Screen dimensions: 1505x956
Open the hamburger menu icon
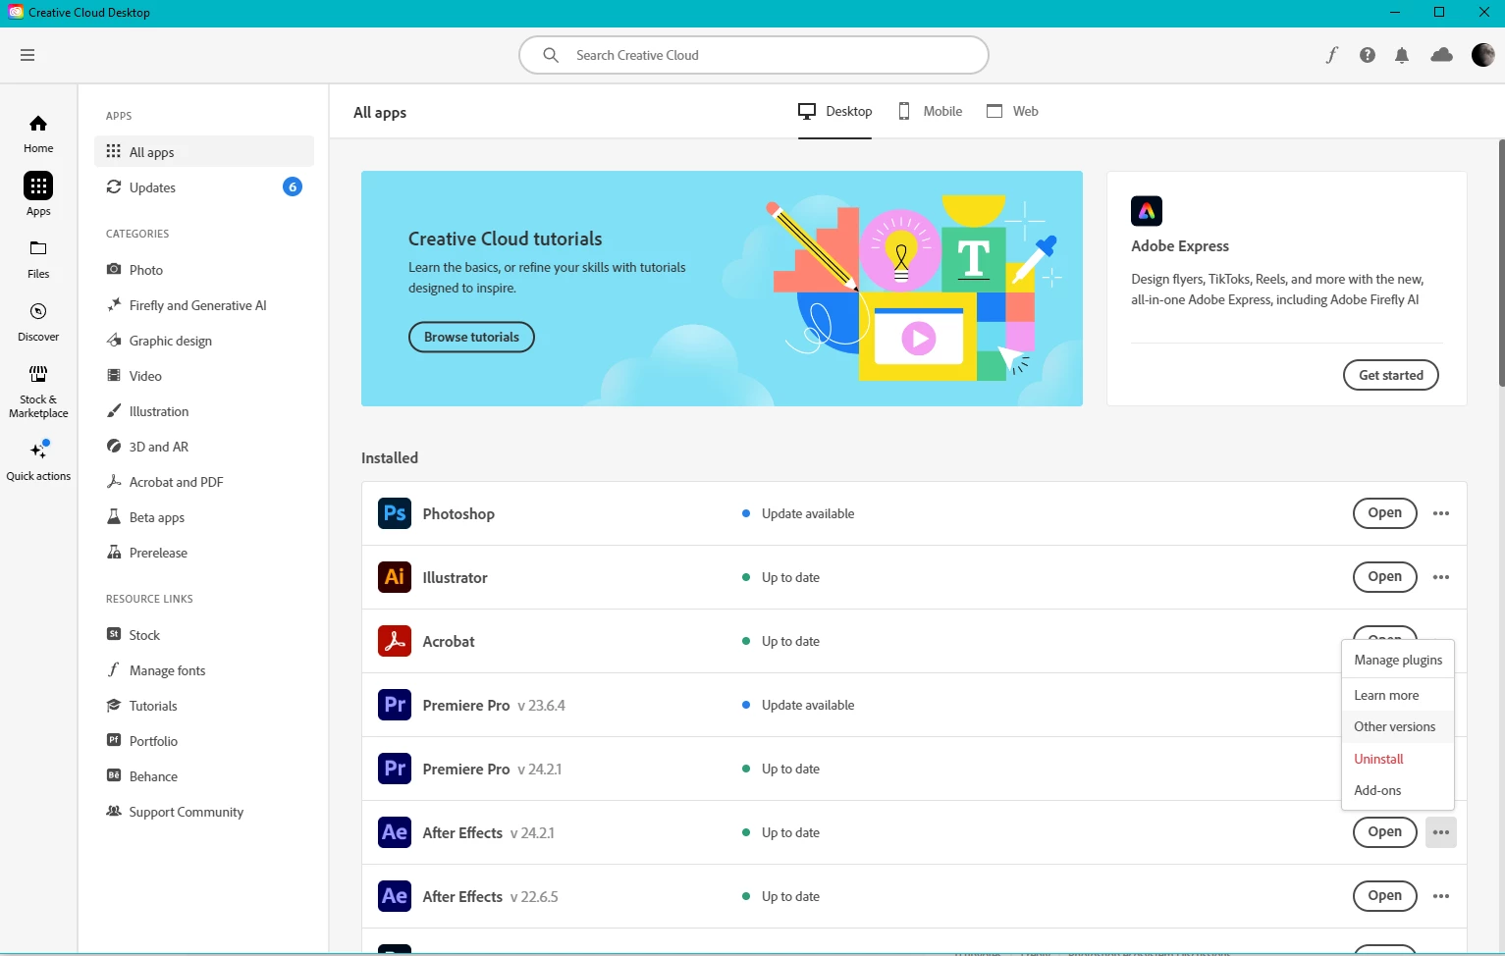coord(27,55)
